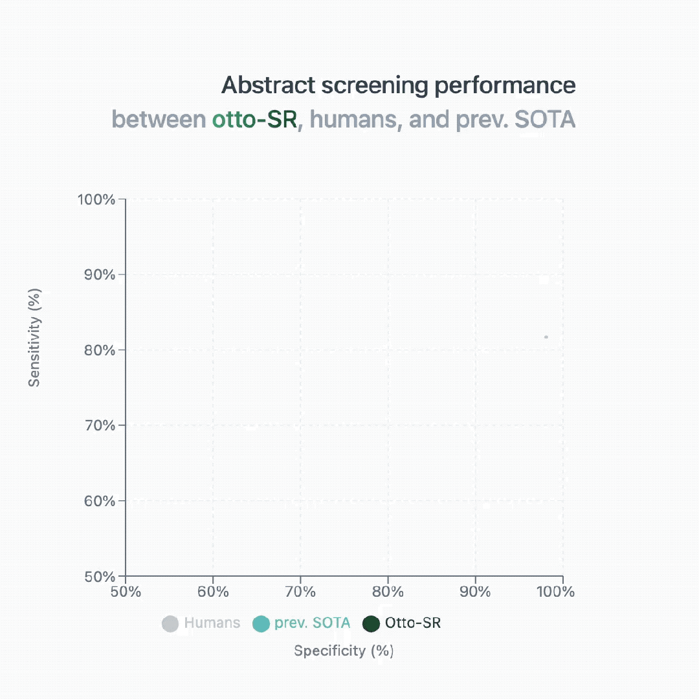Select the small gray data point on chart
Viewport: 699px width, 699px height.
[546, 337]
